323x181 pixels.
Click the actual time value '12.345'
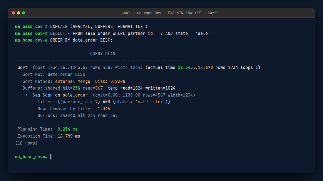tap(185, 68)
